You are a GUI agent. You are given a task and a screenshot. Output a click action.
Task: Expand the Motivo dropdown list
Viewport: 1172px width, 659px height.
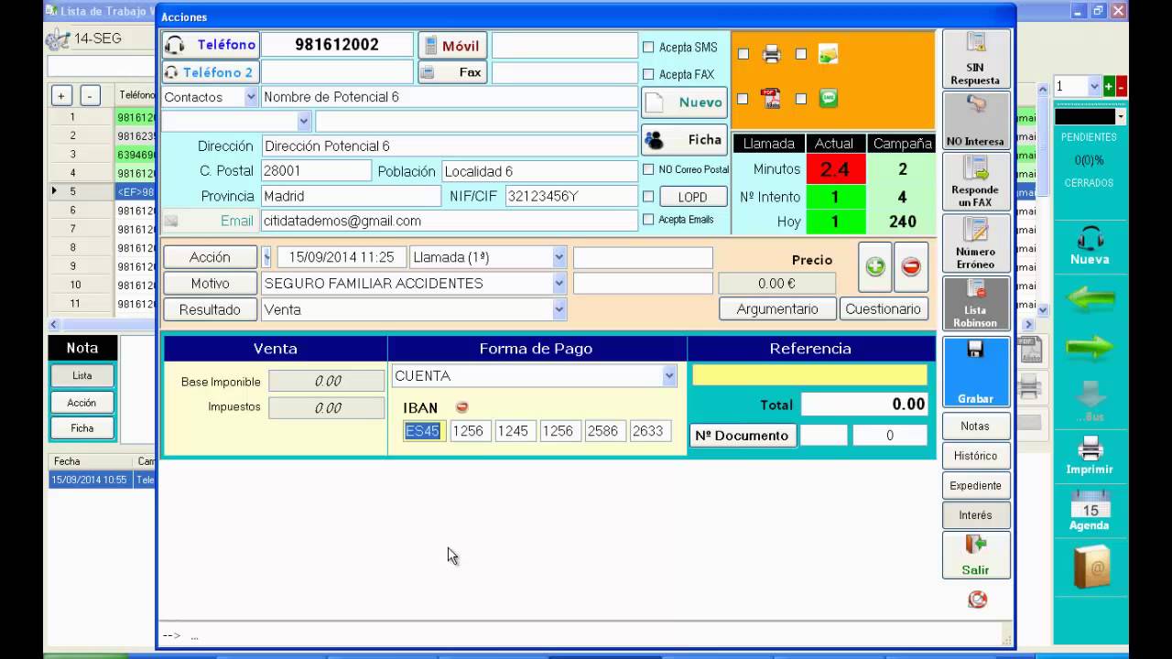[x=559, y=284]
